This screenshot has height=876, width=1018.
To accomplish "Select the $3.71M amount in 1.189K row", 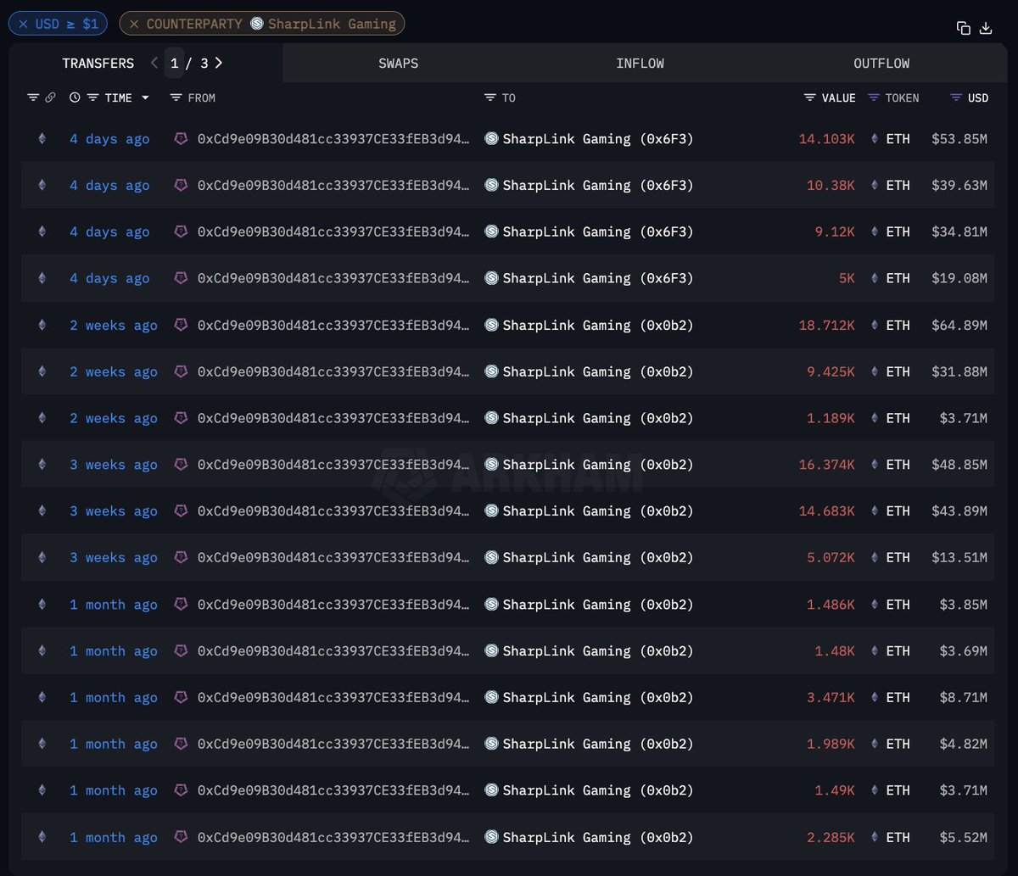I will pyautogui.click(x=964, y=418).
